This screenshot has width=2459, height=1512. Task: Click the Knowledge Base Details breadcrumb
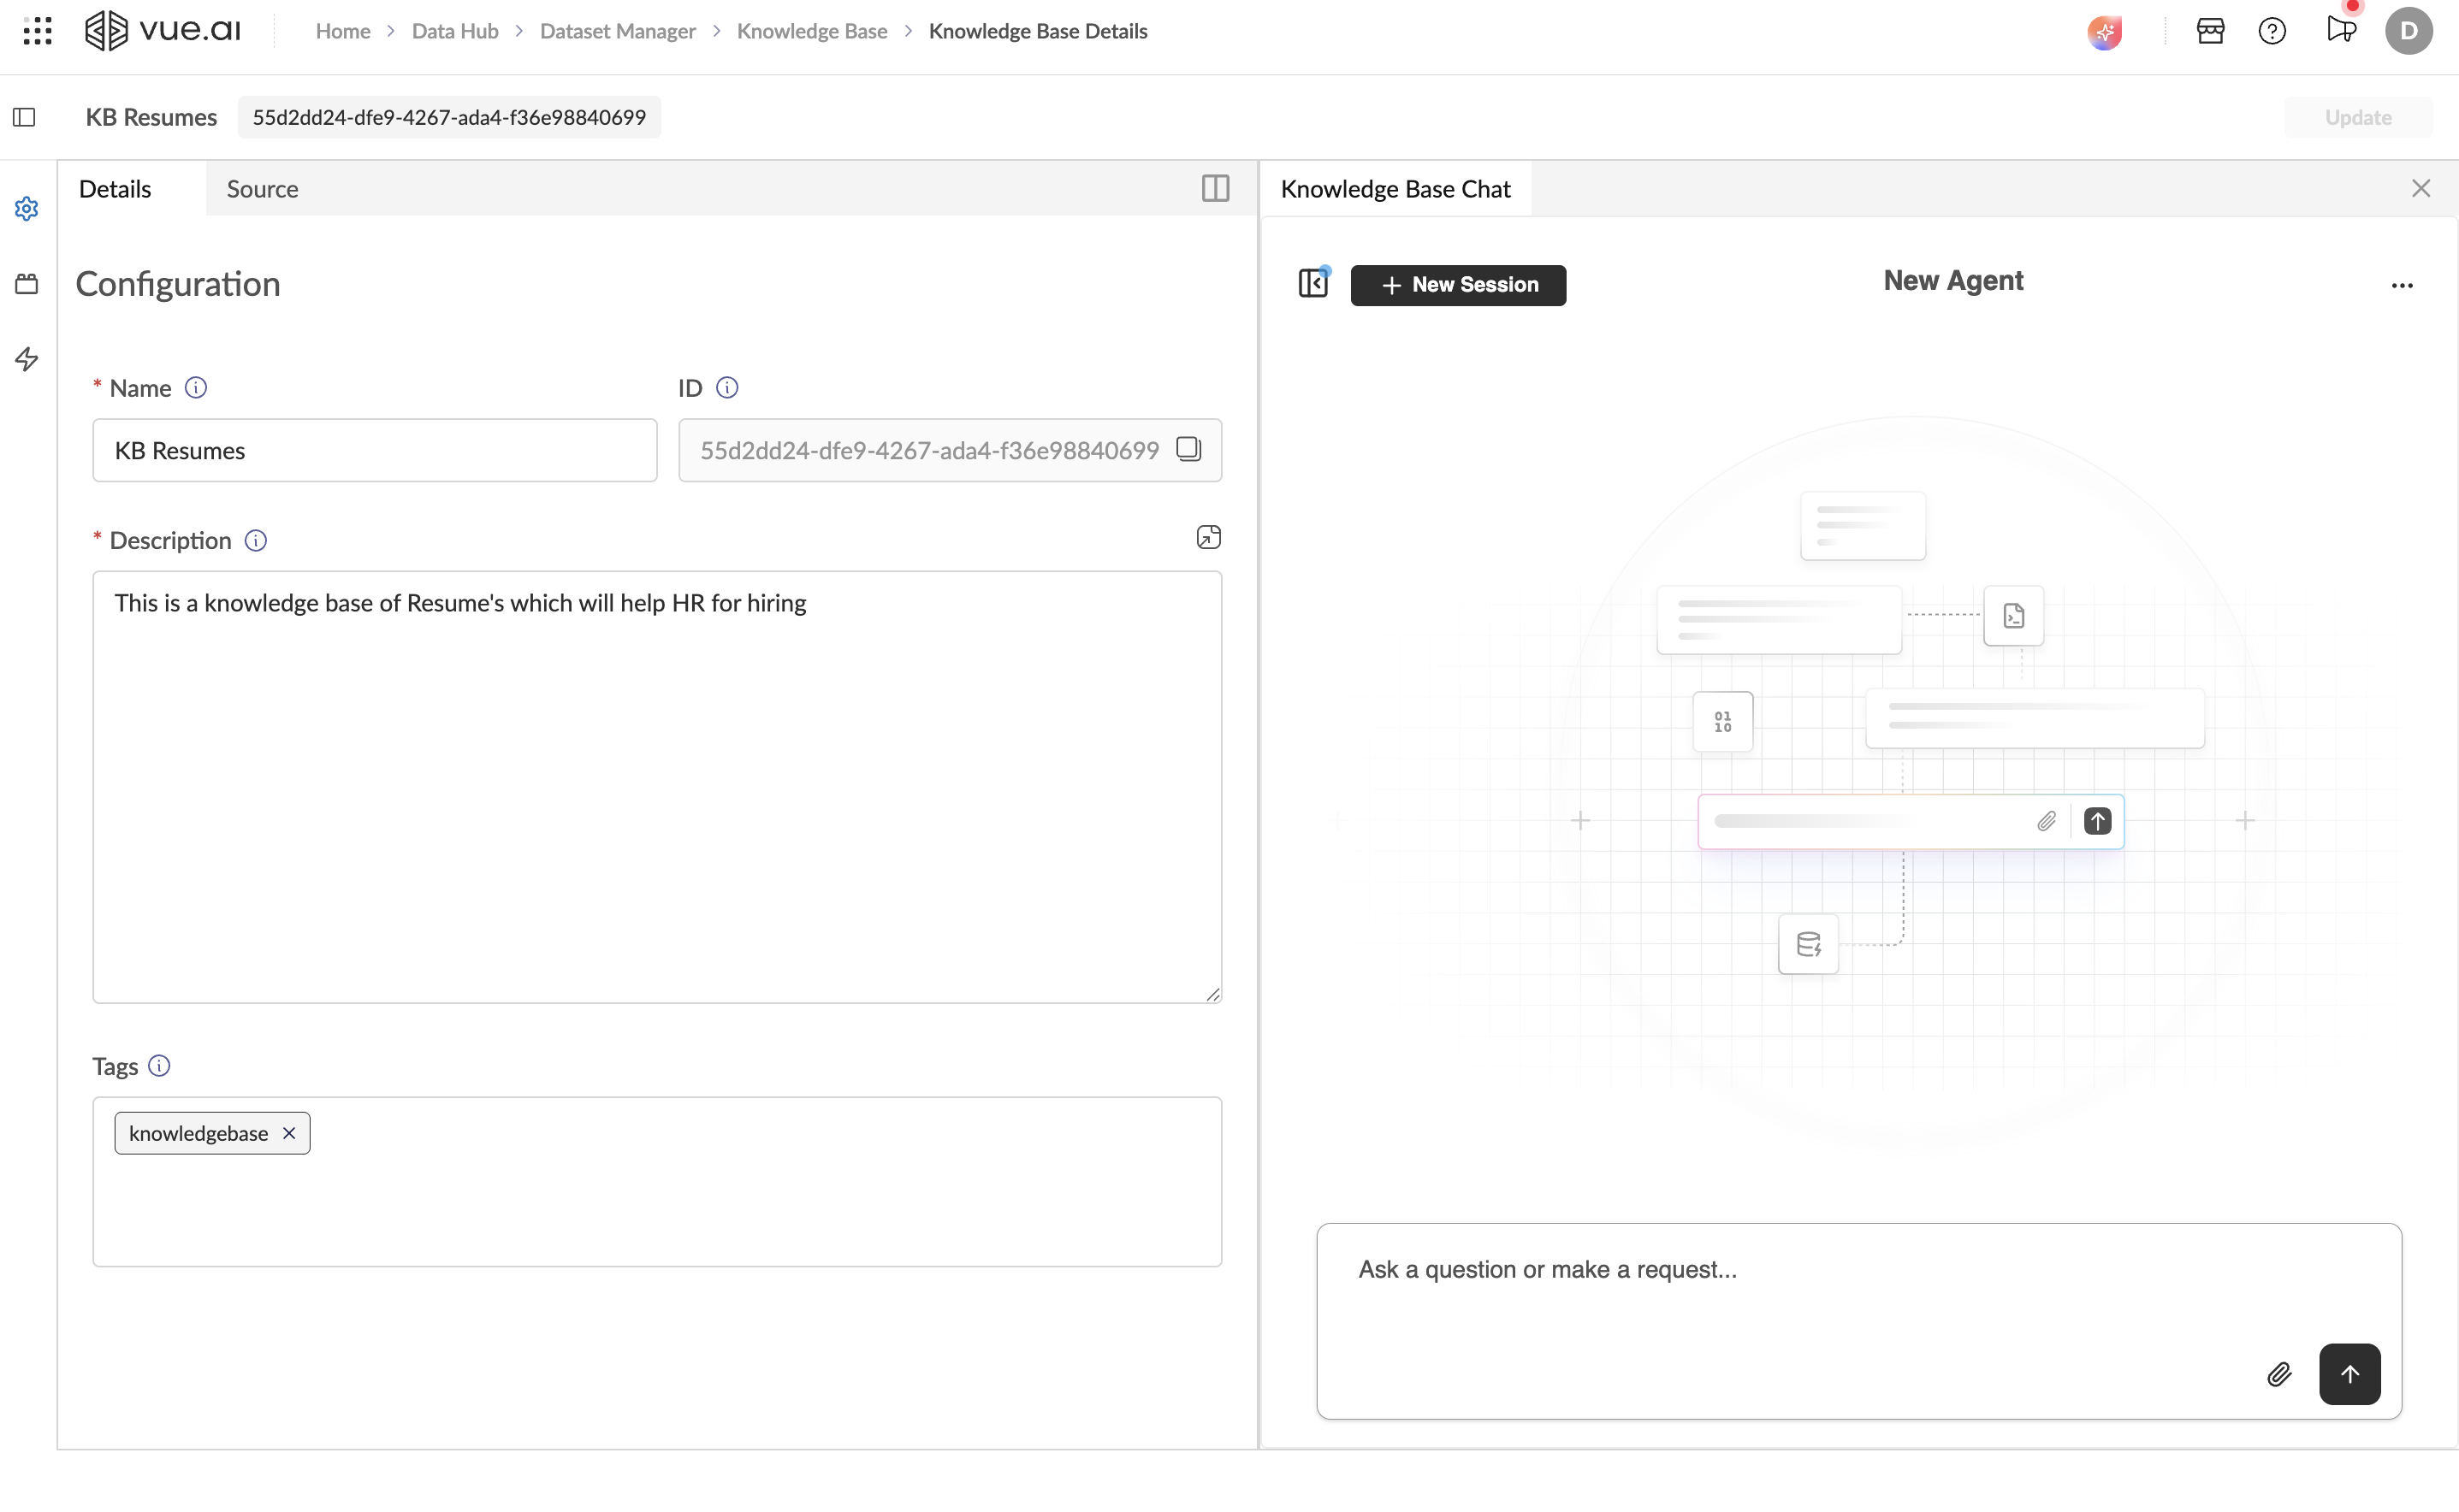click(x=1038, y=31)
